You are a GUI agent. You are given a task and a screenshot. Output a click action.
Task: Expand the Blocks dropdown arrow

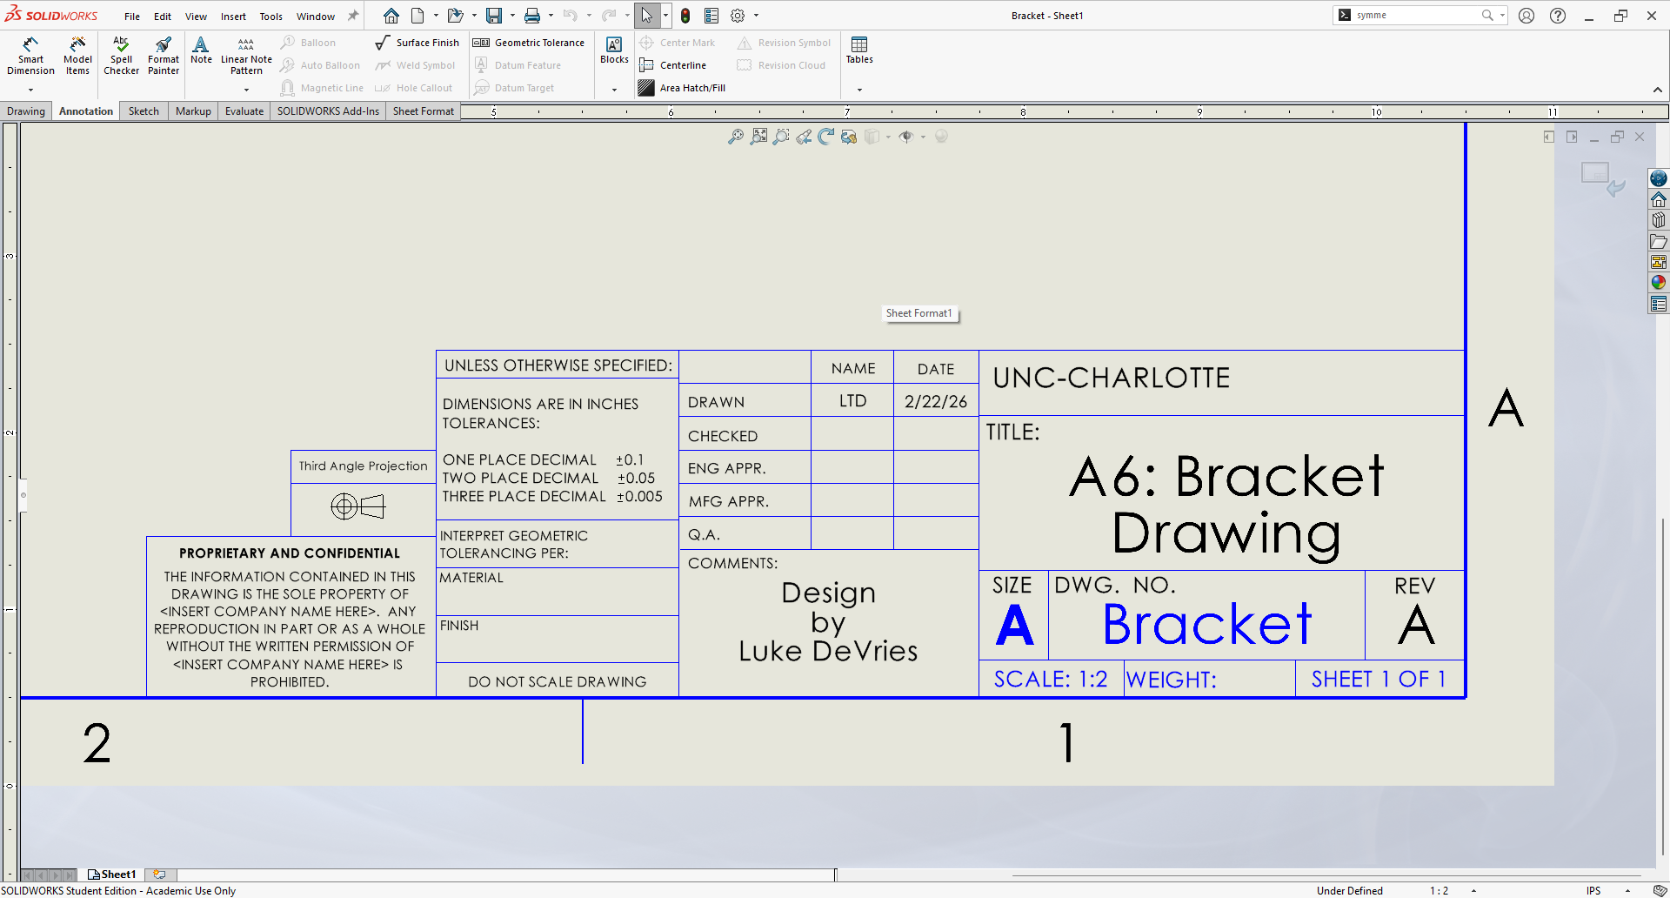(614, 90)
